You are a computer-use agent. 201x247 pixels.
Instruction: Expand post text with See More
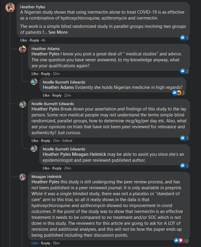click(x=58, y=32)
